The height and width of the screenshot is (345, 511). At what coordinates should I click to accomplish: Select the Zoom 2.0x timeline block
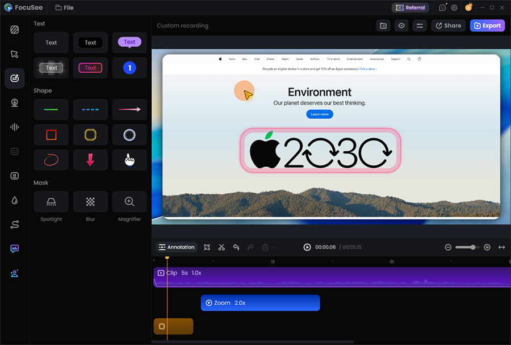pos(261,303)
